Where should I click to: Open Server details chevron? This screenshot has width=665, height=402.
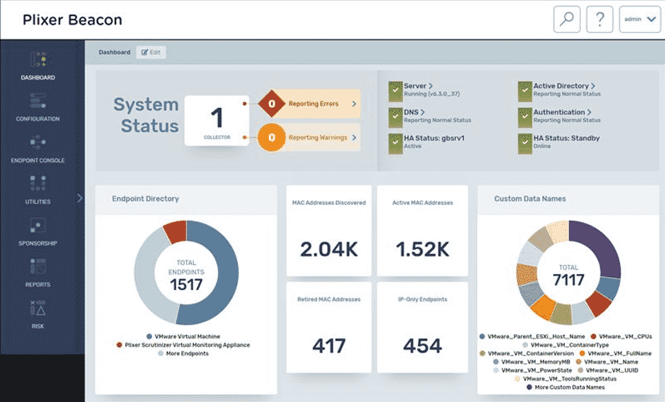click(431, 86)
